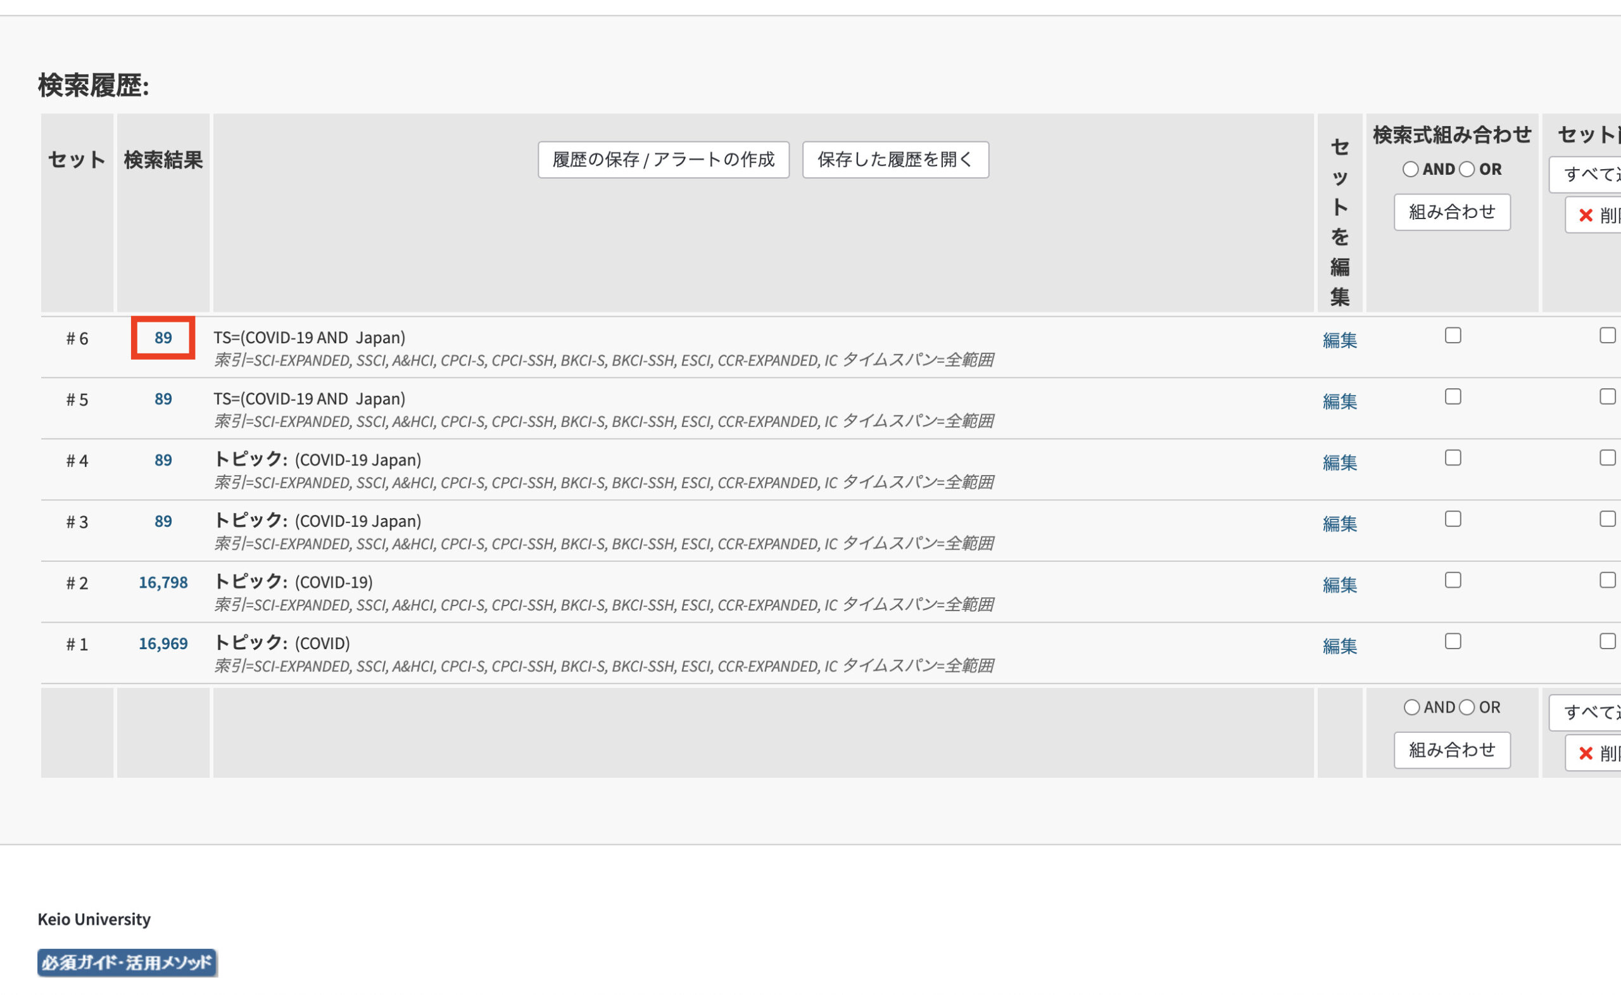1621x995 pixels.
Task: Click the top 組み合わせ button
Action: pos(1452,212)
